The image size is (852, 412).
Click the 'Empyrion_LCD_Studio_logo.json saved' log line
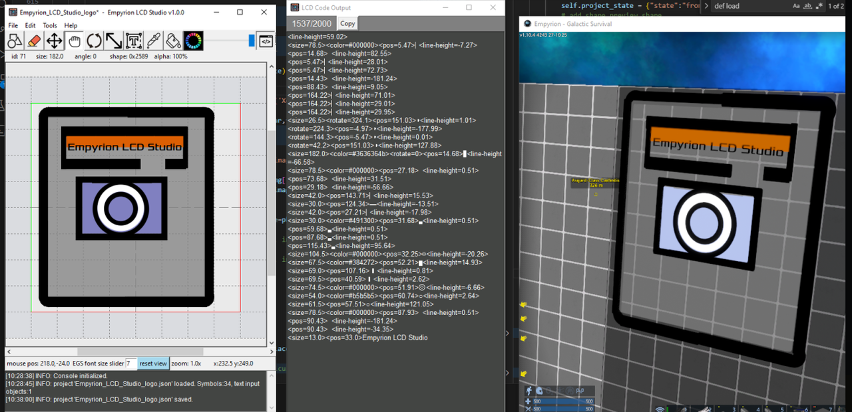(99, 399)
